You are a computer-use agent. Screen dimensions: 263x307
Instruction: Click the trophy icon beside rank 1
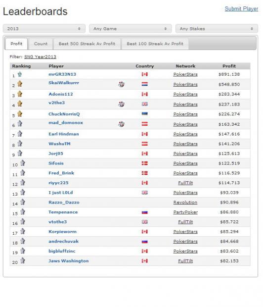tap(20, 74)
